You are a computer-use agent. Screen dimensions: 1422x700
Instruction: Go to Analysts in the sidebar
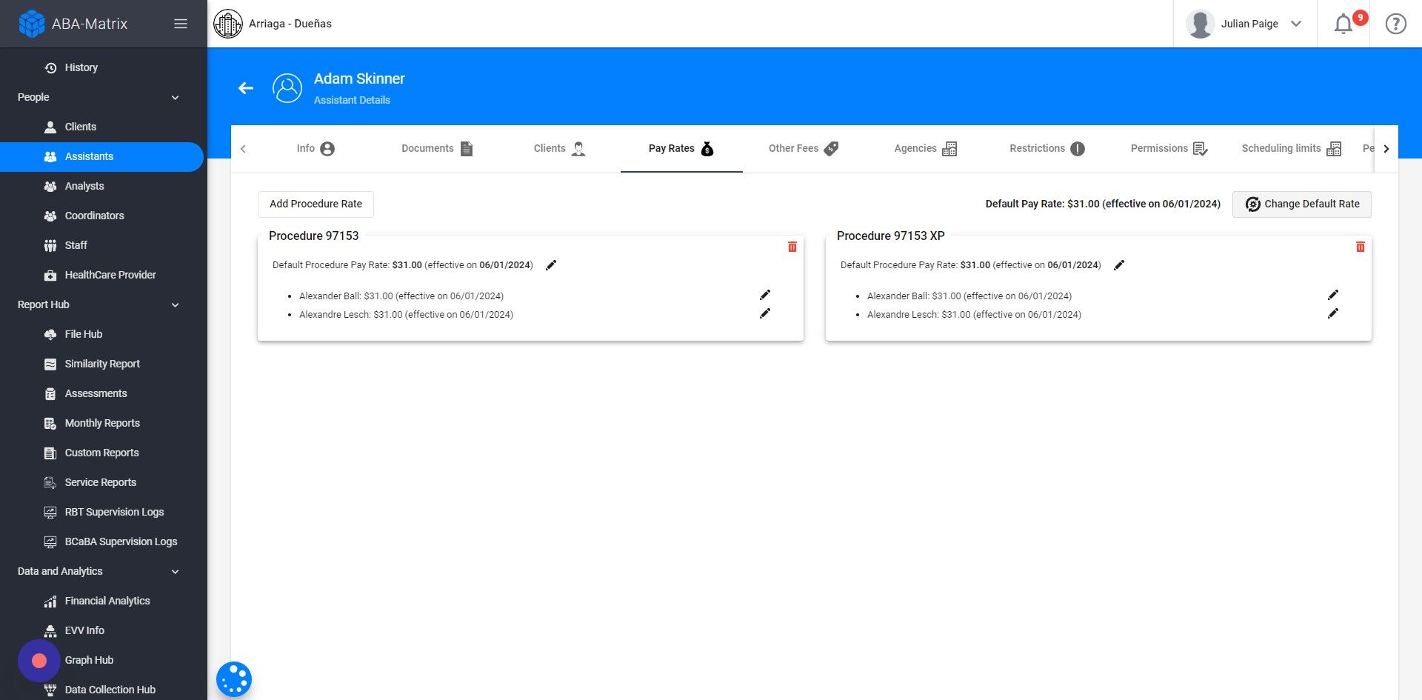pos(84,186)
